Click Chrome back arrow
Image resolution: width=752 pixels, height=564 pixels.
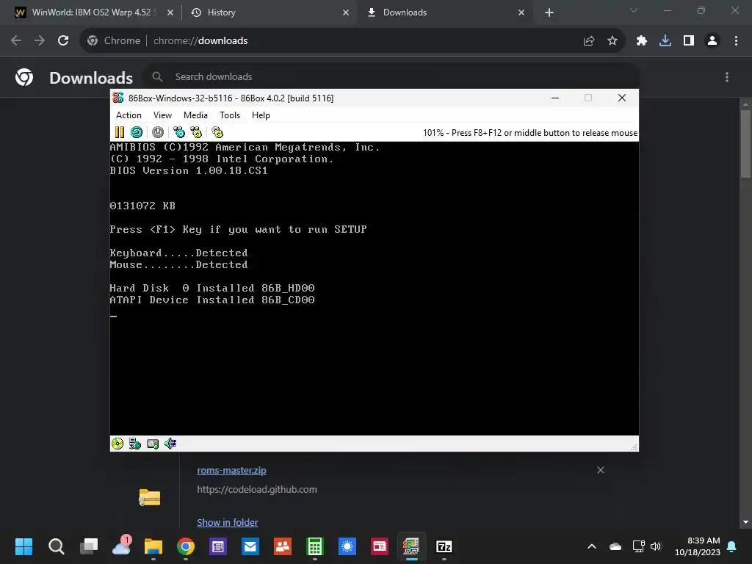coord(16,40)
